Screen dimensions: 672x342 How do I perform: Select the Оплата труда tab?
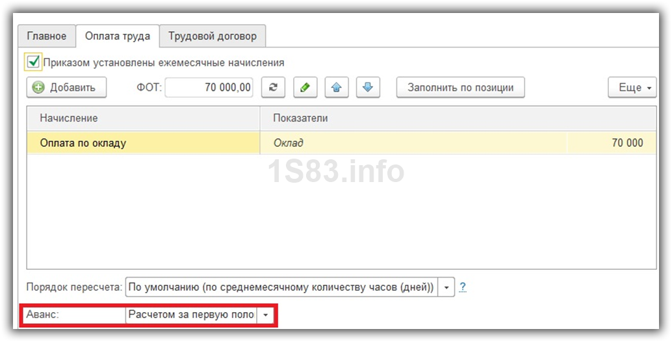click(x=118, y=36)
